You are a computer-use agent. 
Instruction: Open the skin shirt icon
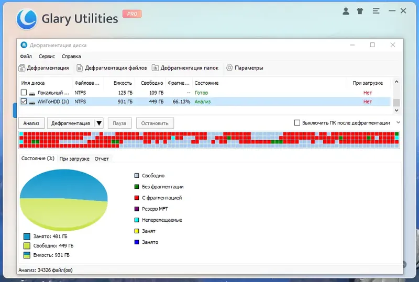pyautogui.click(x=360, y=11)
